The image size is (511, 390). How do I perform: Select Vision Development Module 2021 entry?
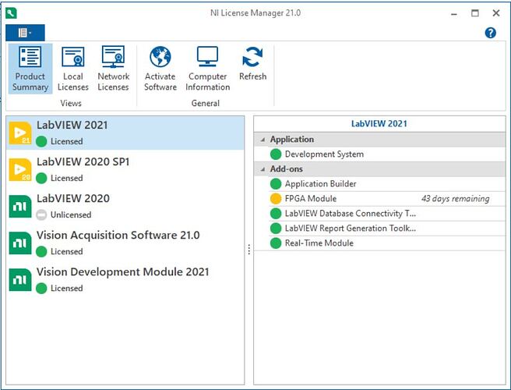click(x=125, y=280)
